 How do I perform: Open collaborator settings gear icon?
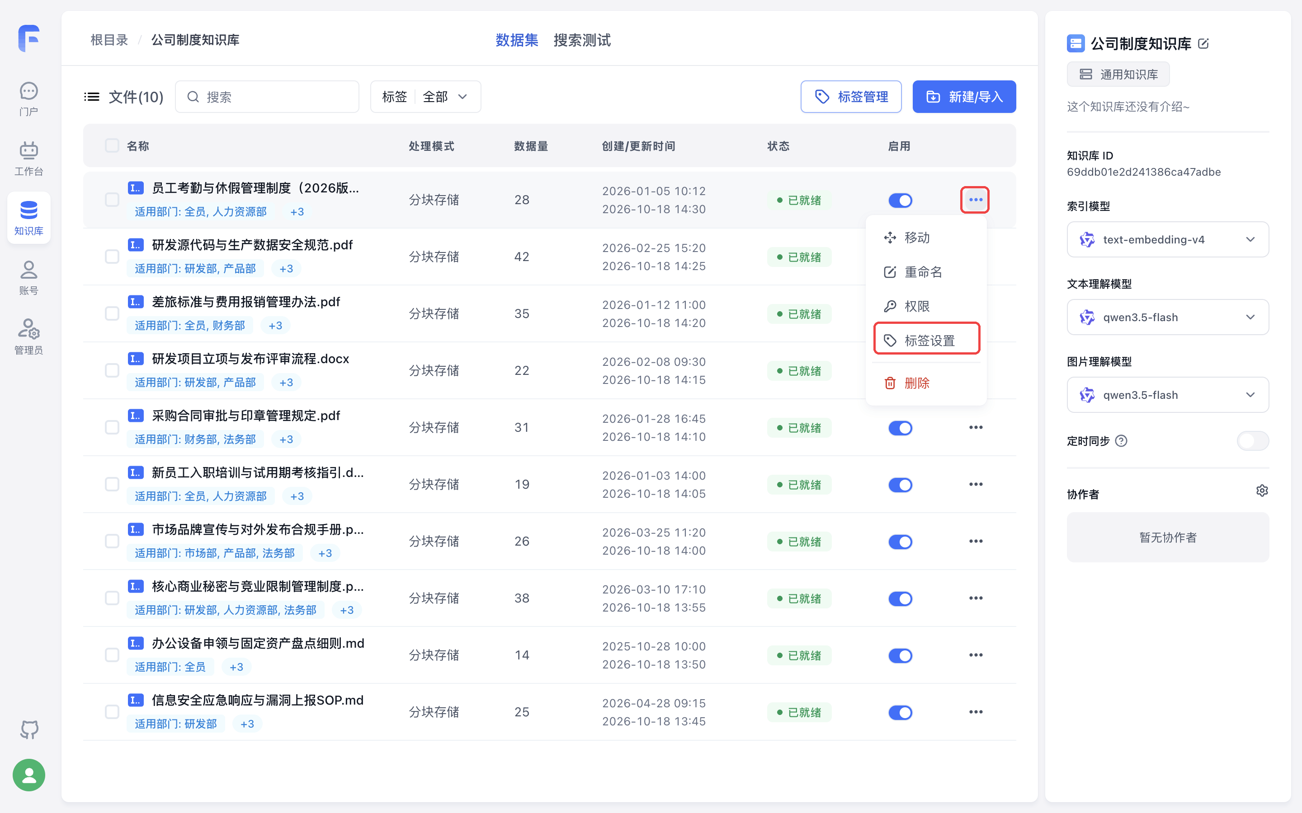tap(1262, 491)
